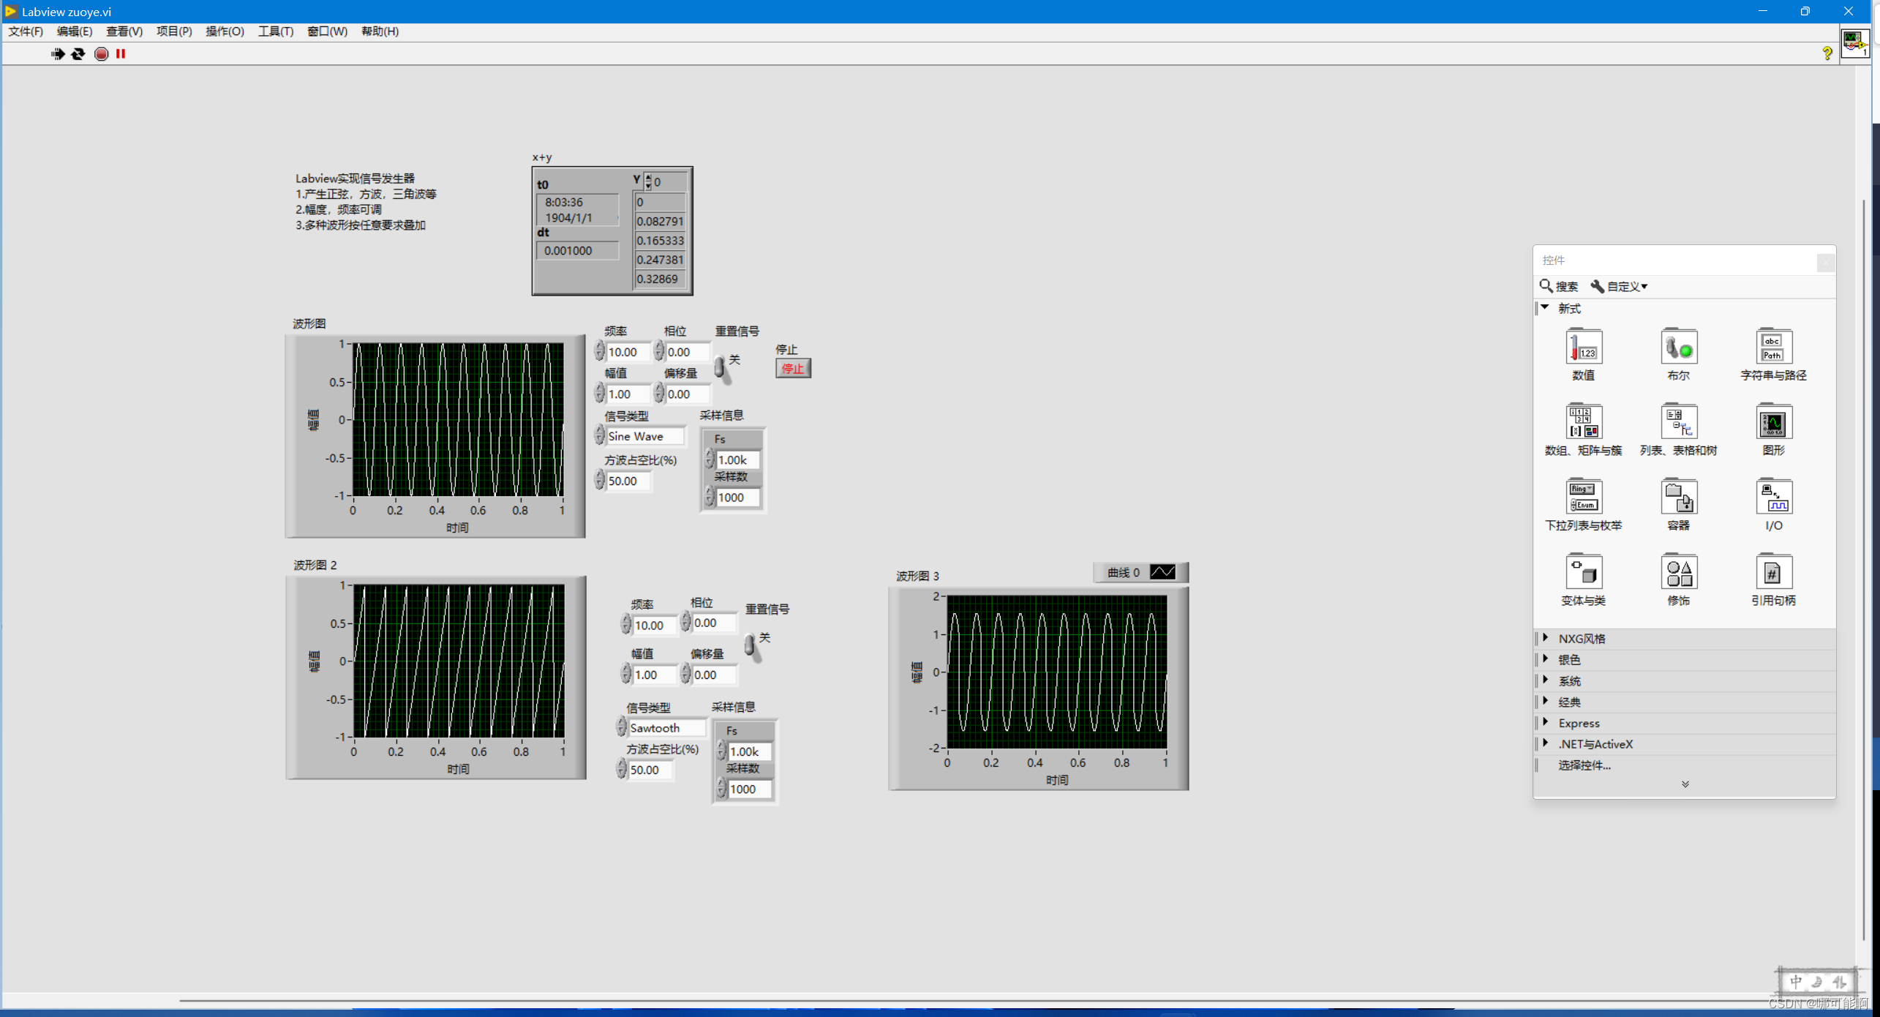
Task: Open the 项目(P) menu
Action: pyautogui.click(x=174, y=31)
